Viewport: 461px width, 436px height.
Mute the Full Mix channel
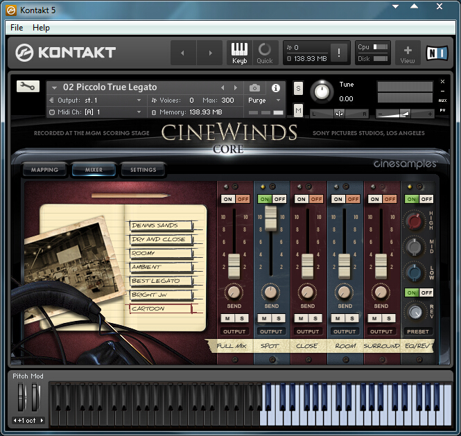click(227, 318)
